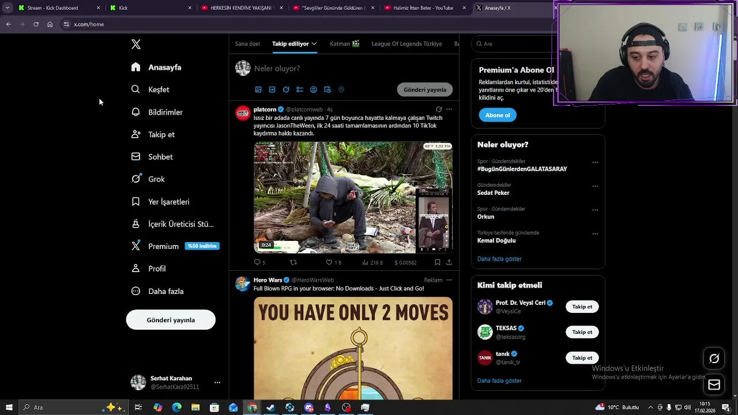The width and height of the screenshot is (738, 415).
Task: Open Daha fazla circle icon
Action: [135, 291]
